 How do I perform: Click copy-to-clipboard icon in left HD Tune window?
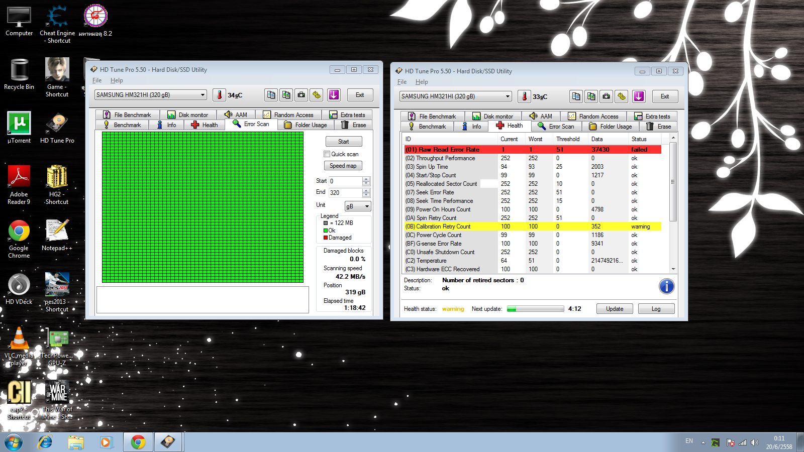click(x=271, y=95)
